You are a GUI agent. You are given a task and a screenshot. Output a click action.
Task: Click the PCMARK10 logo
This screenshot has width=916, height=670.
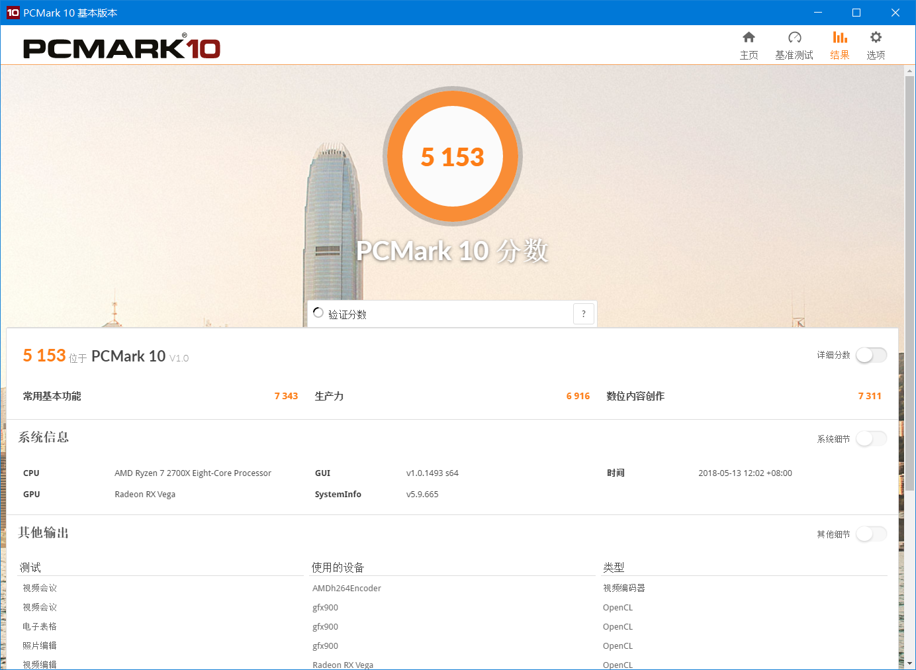pyautogui.click(x=122, y=47)
